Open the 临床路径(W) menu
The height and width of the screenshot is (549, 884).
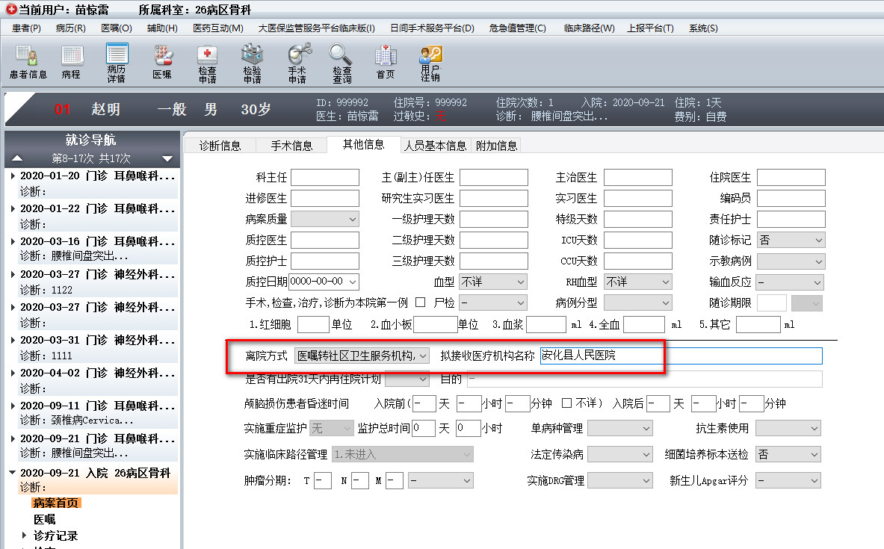(589, 28)
